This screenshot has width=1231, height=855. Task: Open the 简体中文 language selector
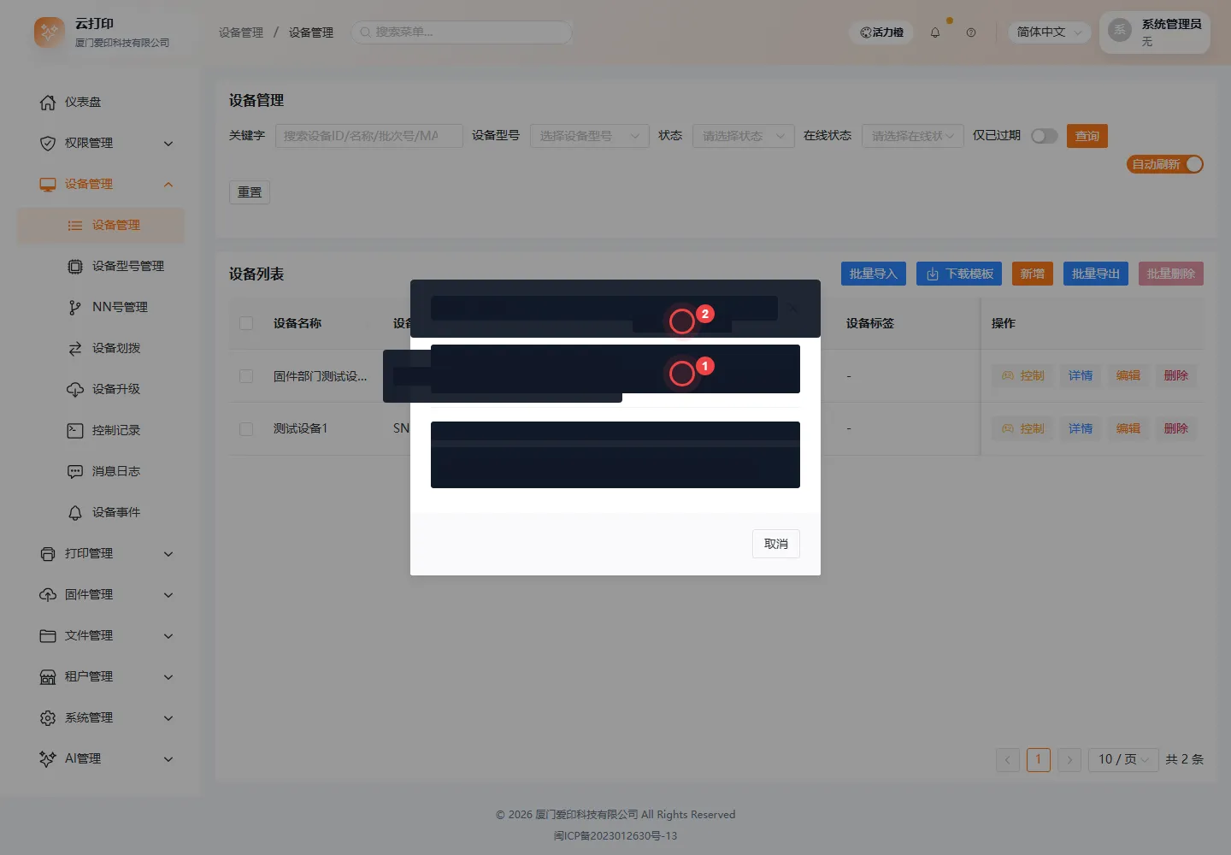1049,32
